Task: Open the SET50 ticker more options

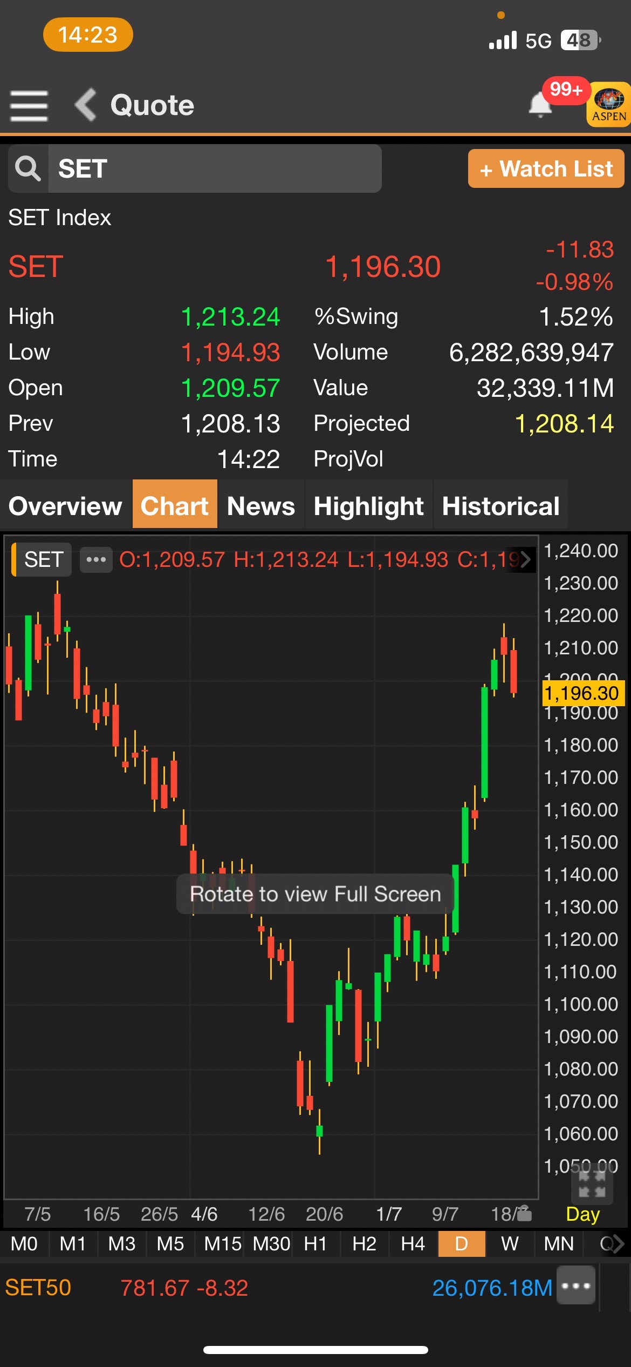Action: (x=576, y=1285)
